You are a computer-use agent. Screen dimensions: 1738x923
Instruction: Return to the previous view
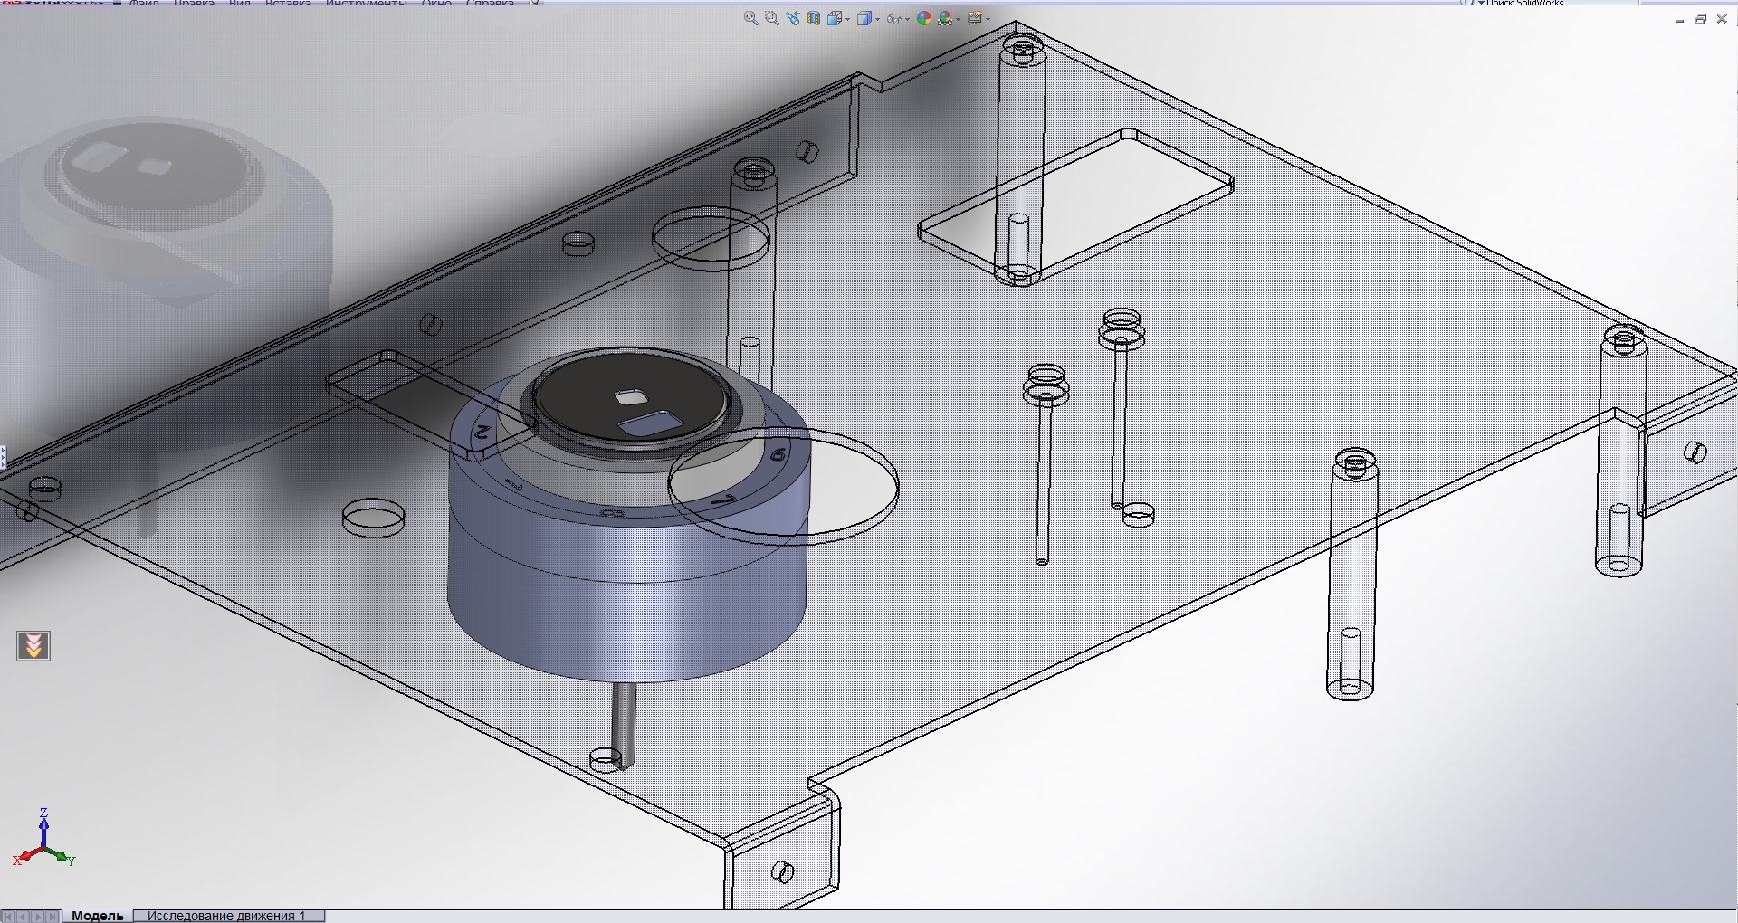pos(793,18)
